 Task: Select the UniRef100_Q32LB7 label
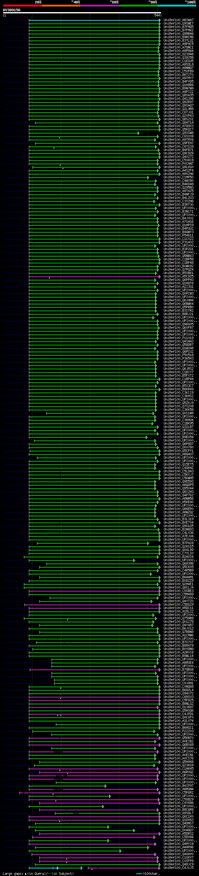coord(178,427)
